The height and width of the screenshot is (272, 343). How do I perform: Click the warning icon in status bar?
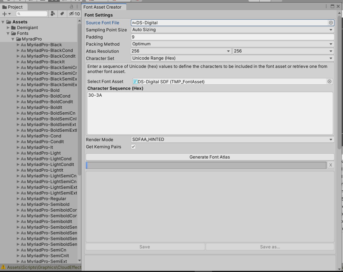(x=3, y=267)
